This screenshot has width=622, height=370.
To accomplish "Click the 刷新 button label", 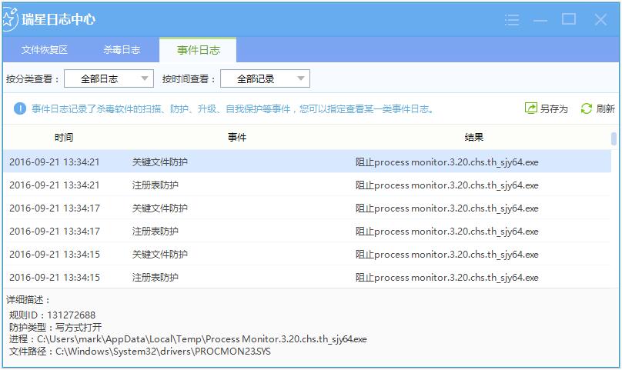I will click(605, 108).
